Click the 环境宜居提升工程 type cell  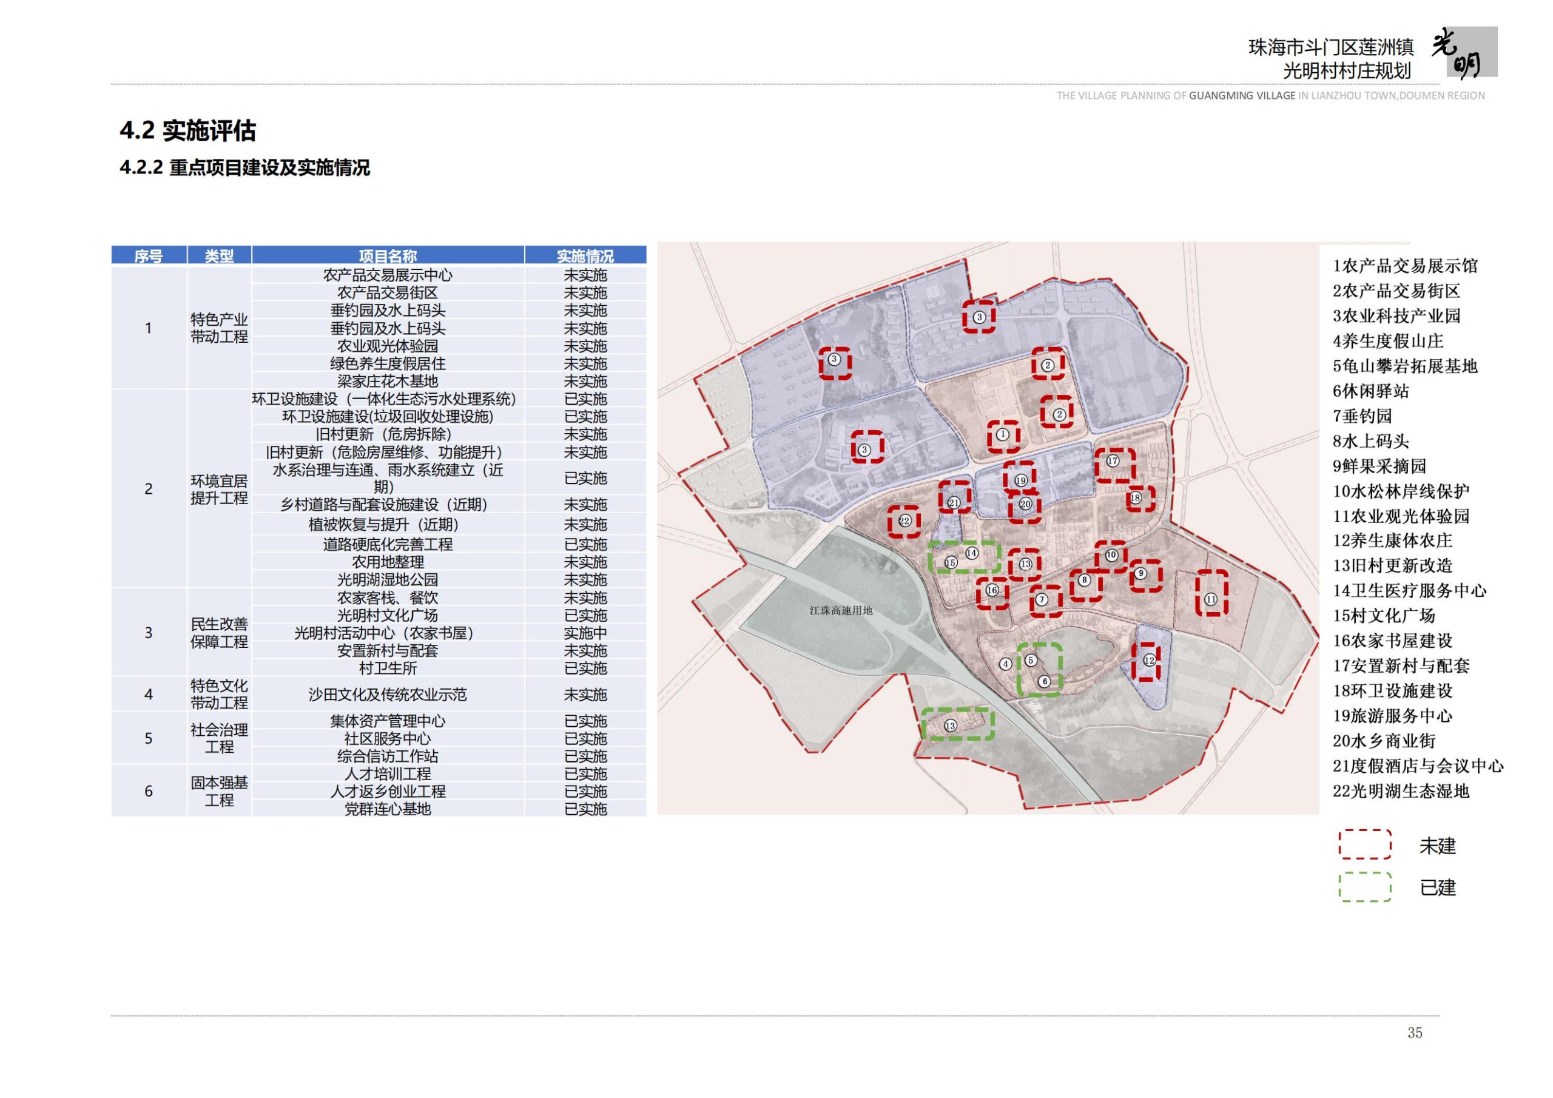tap(219, 489)
